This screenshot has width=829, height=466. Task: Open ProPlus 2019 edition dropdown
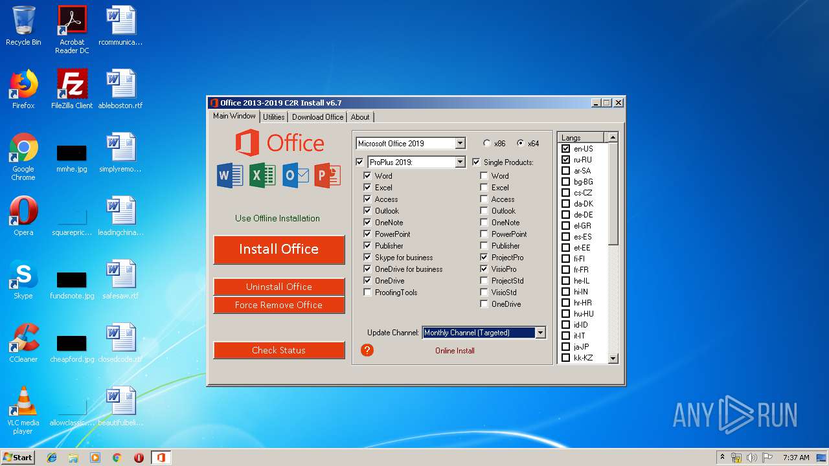tap(460, 162)
